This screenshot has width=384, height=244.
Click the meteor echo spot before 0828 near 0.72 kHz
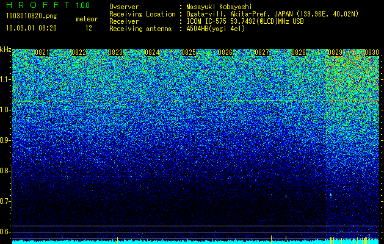[286, 196]
